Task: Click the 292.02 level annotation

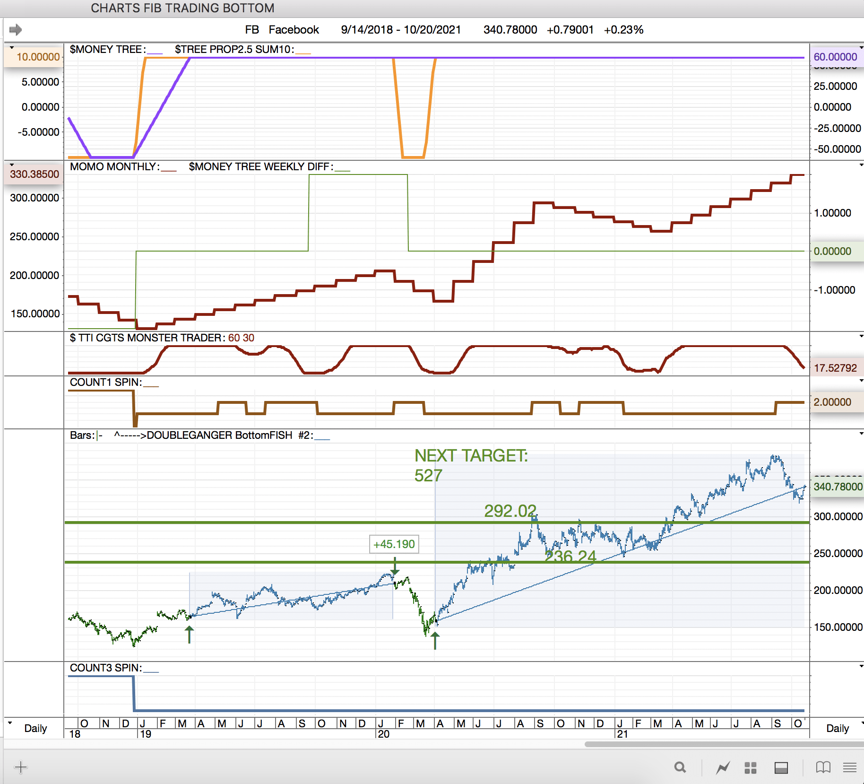Action: [x=510, y=511]
